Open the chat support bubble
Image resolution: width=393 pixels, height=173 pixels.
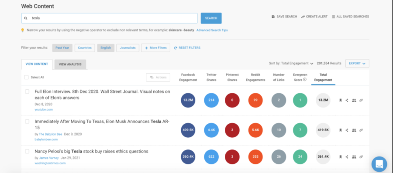pos(379,164)
